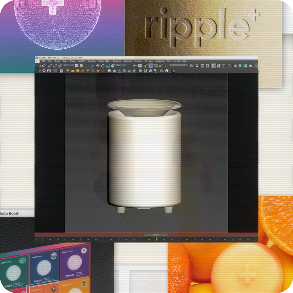Image resolution: width=293 pixels, height=293 pixels.
Task: Click the Select by Name icon
Action: click(x=81, y=66)
